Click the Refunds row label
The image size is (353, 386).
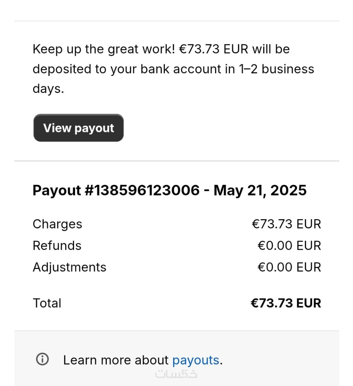(57, 245)
